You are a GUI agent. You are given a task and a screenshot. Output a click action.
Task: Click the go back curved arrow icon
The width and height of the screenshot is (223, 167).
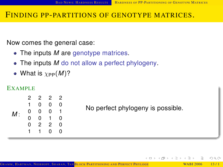click(x=211, y=158)
